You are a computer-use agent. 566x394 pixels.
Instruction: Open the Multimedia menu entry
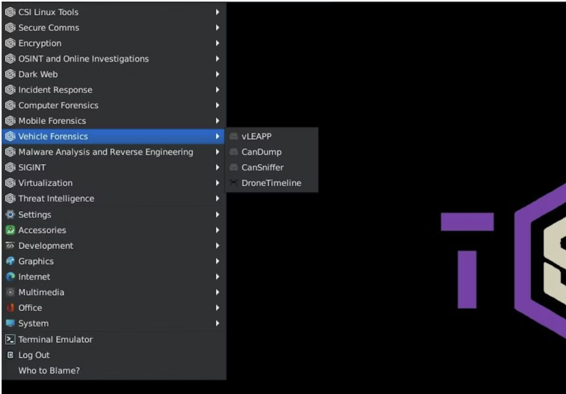pyautogui.click(x=114, y=292)
